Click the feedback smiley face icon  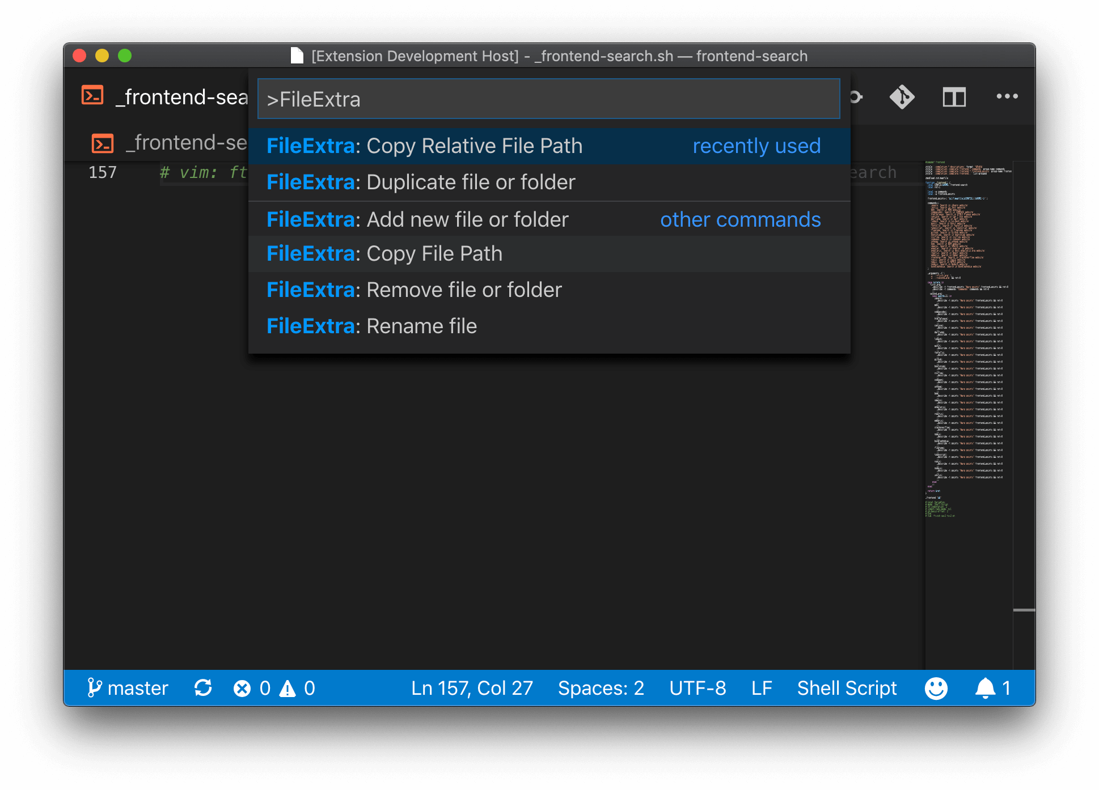[x=936, y=688]
